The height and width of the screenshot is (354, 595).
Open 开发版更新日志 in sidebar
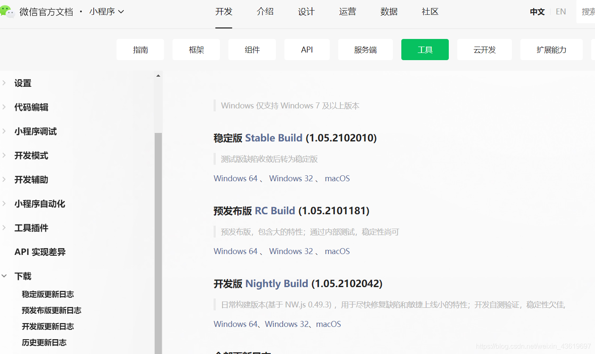pos(48,326)
